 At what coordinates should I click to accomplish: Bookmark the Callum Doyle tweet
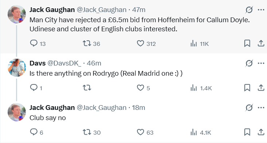[x=247, y=43]
